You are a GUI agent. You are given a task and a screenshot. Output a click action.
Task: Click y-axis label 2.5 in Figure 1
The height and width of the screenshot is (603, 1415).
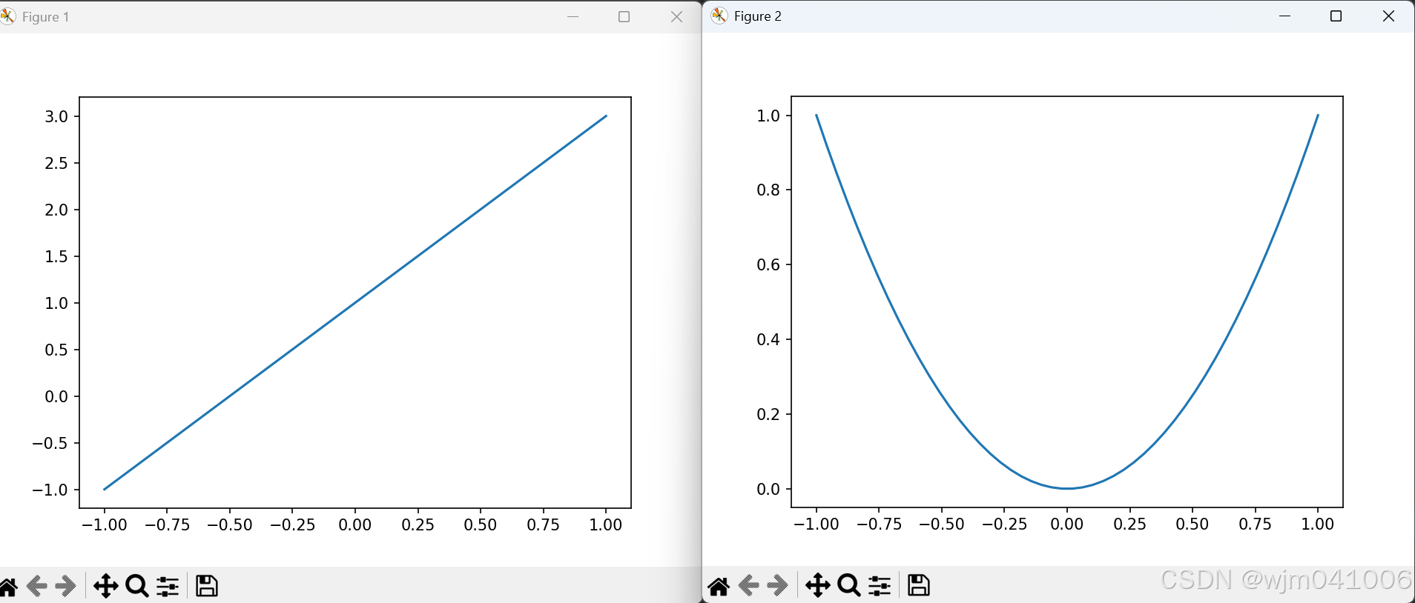[56, 163]
